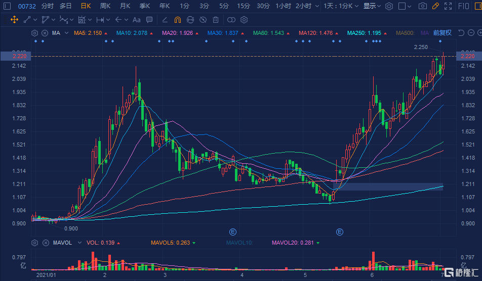This screenshot has width=482, height=281.
Task: Select the text annotation Aa tool
Action: (x=136, y=20)
